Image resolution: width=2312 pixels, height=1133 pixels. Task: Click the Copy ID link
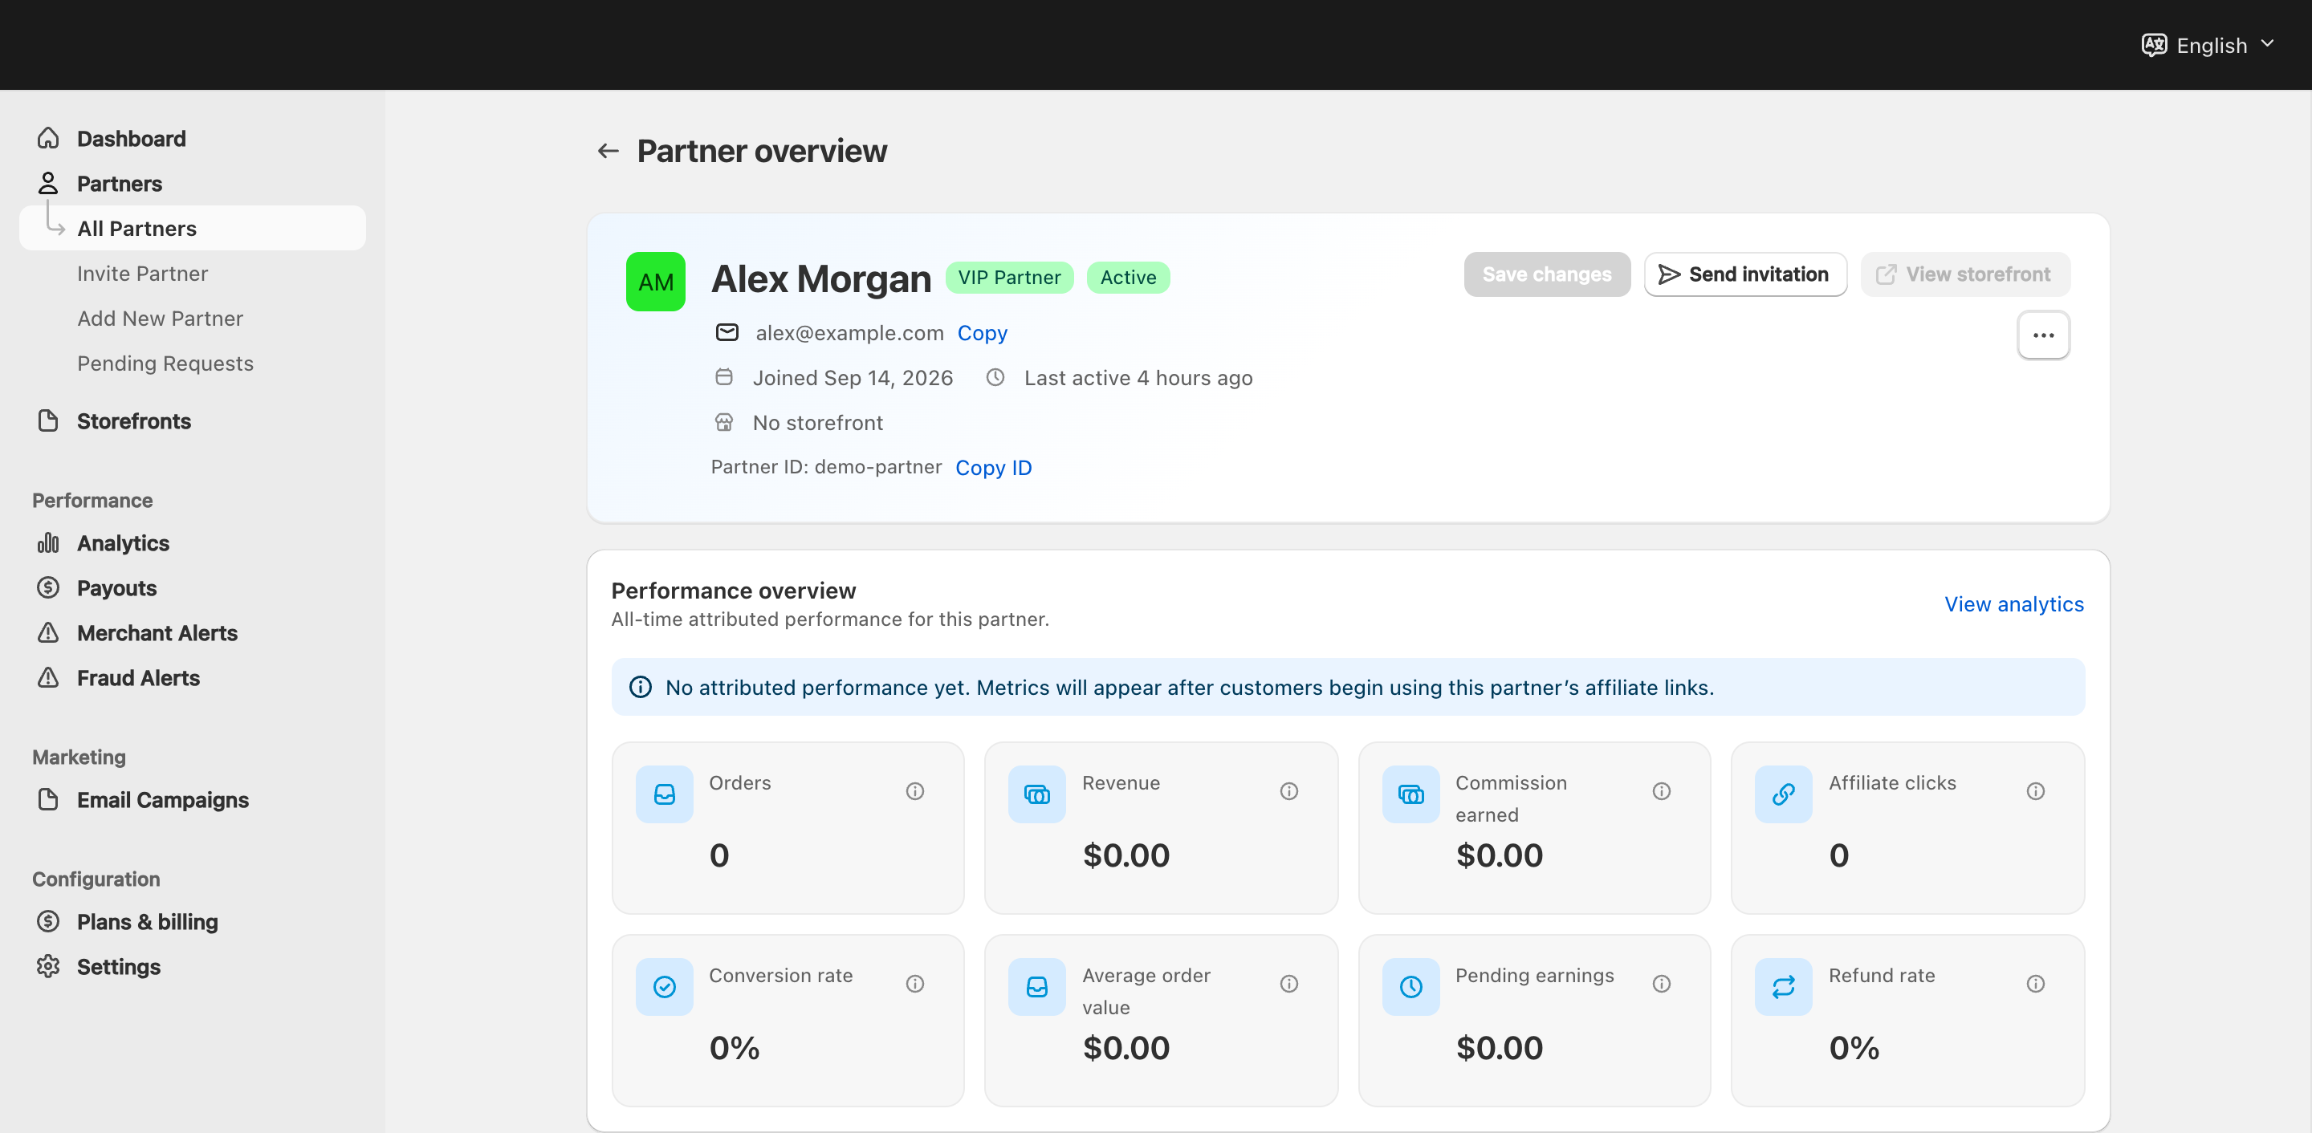click(x=993, y=467)
